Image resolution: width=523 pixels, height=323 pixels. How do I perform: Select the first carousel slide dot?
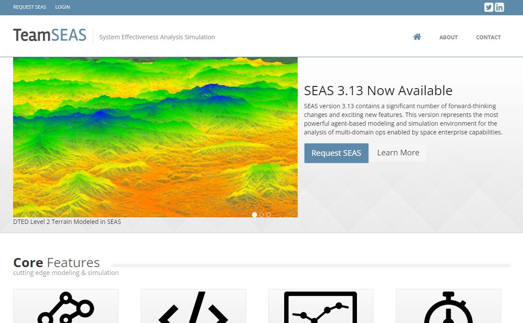coord(255,215)
